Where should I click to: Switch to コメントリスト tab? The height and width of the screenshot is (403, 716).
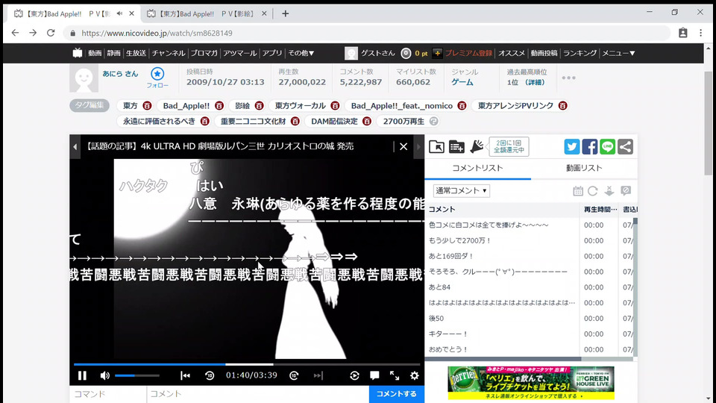pos(477,168)
